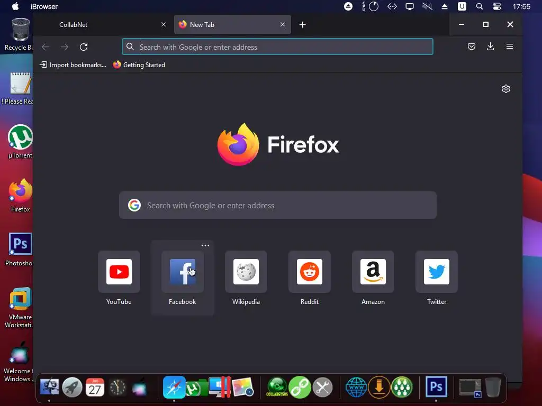Select the New Tab tab

click(x=233, y=24)
